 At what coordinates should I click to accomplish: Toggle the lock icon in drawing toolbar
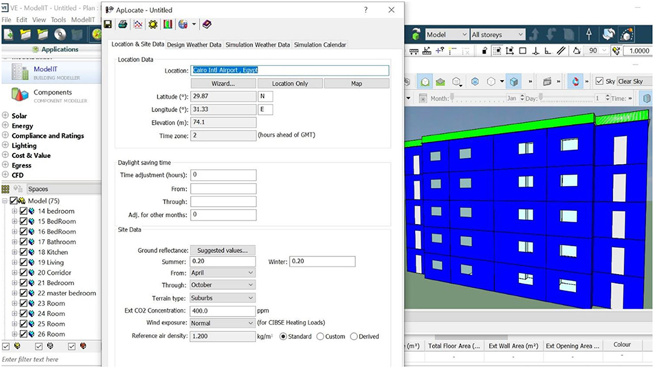tap(484, 51)
